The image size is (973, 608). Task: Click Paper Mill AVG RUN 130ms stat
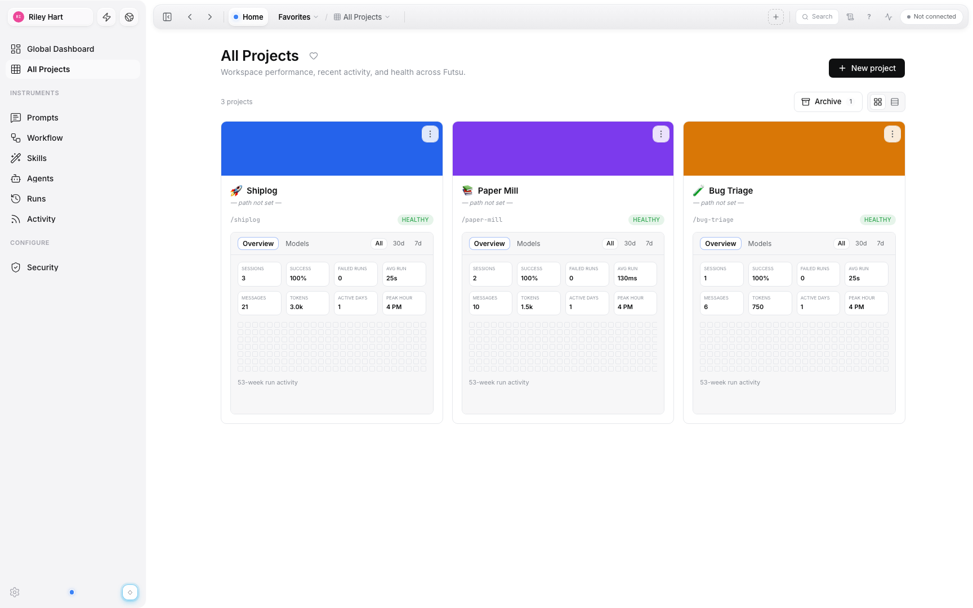click(635, 274)
